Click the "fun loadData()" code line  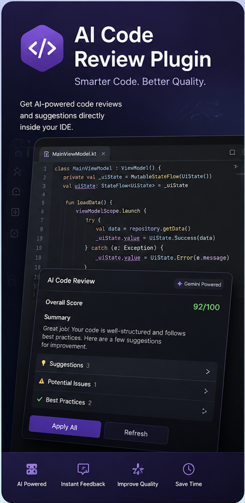pyautogui.click(x=89, y=202)
